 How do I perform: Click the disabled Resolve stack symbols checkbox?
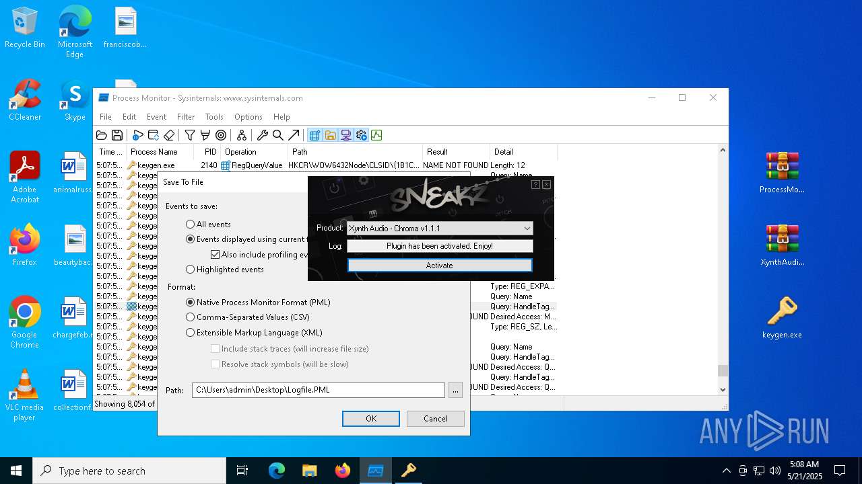(215, 364)
